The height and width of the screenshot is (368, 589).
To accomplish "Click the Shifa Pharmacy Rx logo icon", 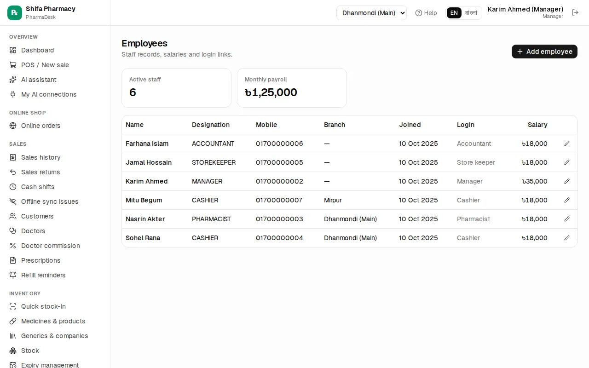I will coord(15,13).
